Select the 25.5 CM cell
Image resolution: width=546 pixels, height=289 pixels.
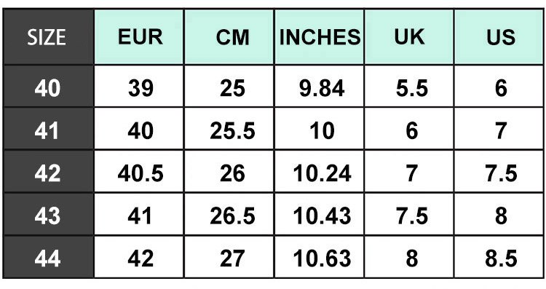click(229, 129)
